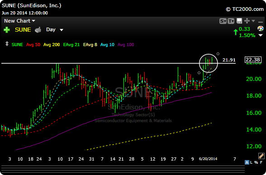Click the up-down arrow icon beside legend
This screenshot has width=266, height=175.
pos(7,44)
